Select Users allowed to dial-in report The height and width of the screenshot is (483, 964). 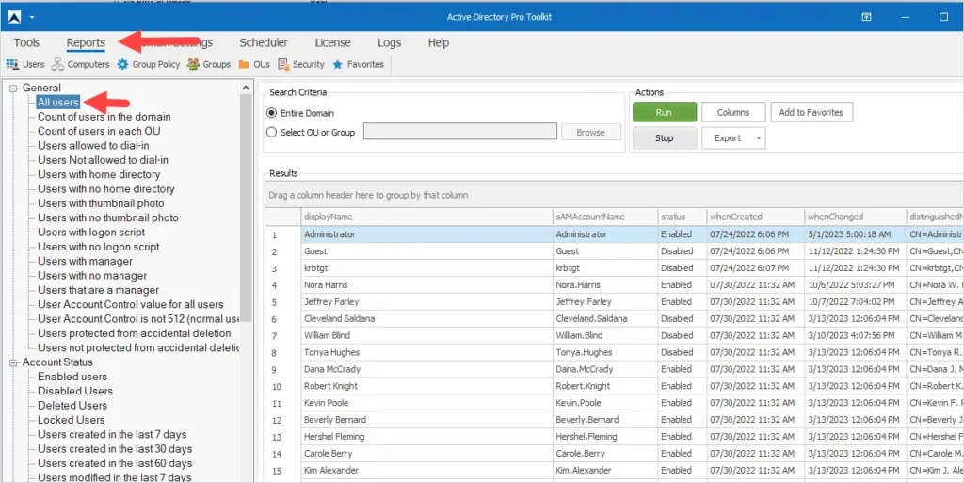click(x=93, y=146)
